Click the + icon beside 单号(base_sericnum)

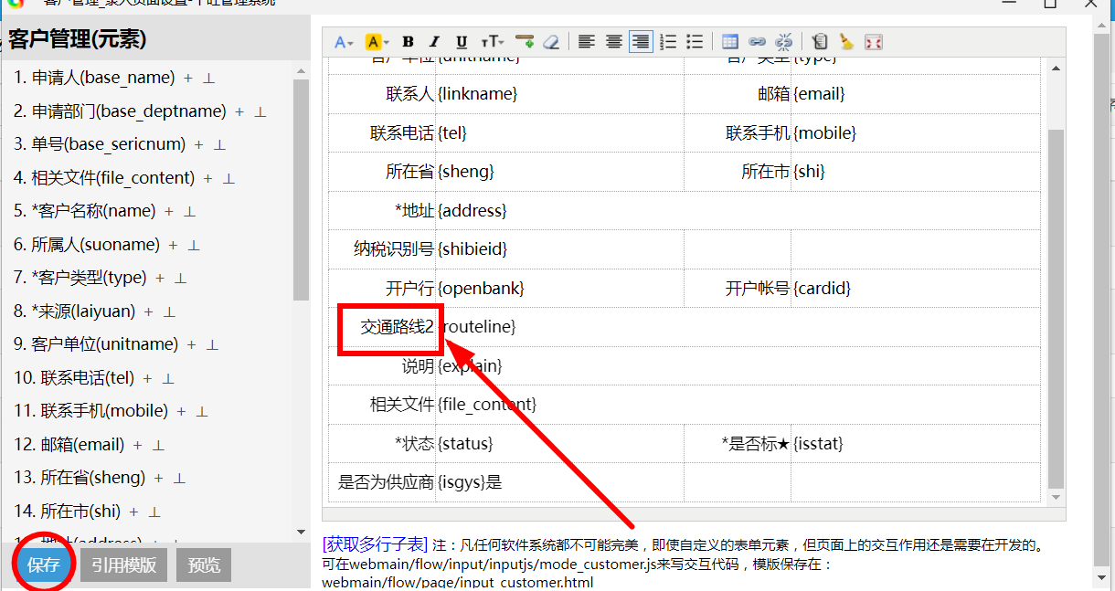tap(199, 144)
